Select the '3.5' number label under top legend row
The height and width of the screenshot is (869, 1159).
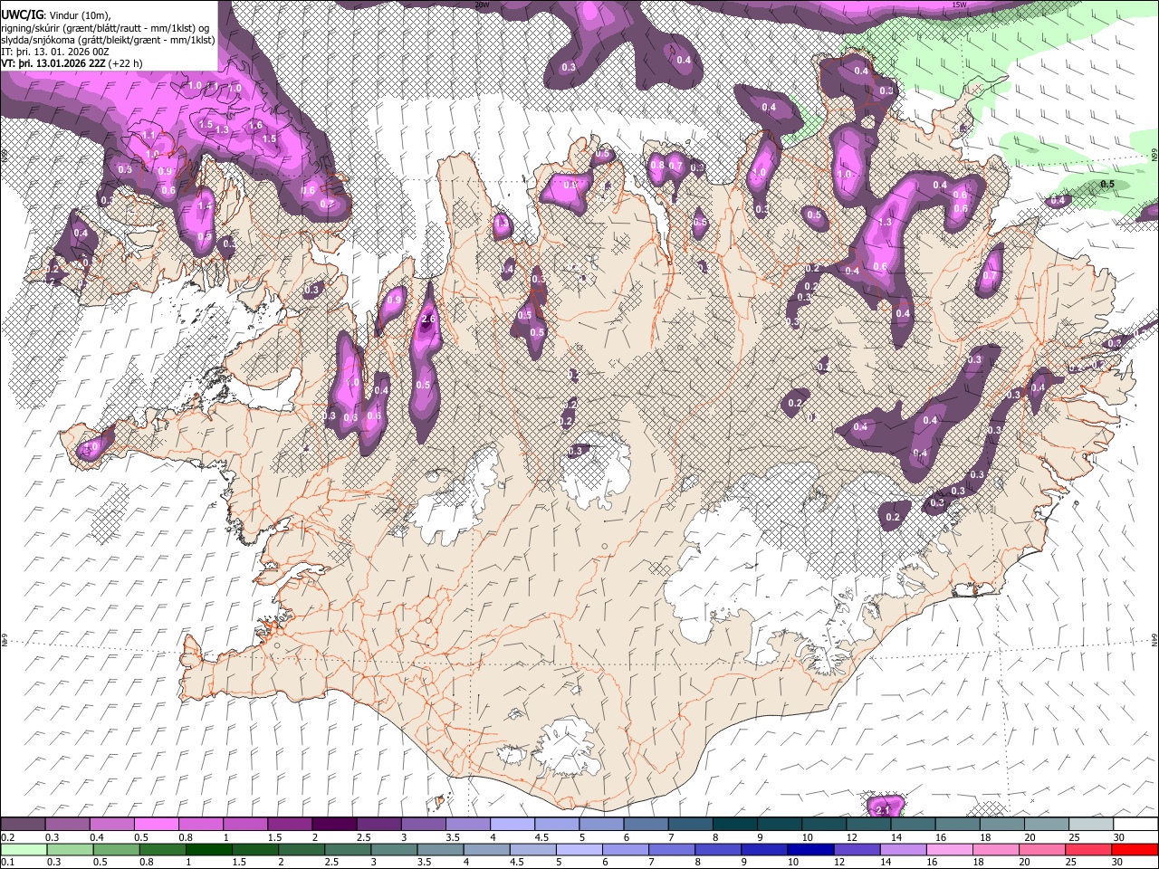tap(453, 837)
